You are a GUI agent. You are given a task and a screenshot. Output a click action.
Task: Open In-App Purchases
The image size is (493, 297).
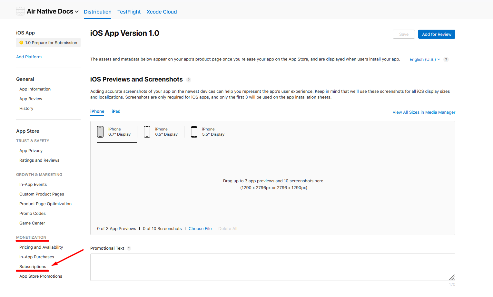coord(36,257)
